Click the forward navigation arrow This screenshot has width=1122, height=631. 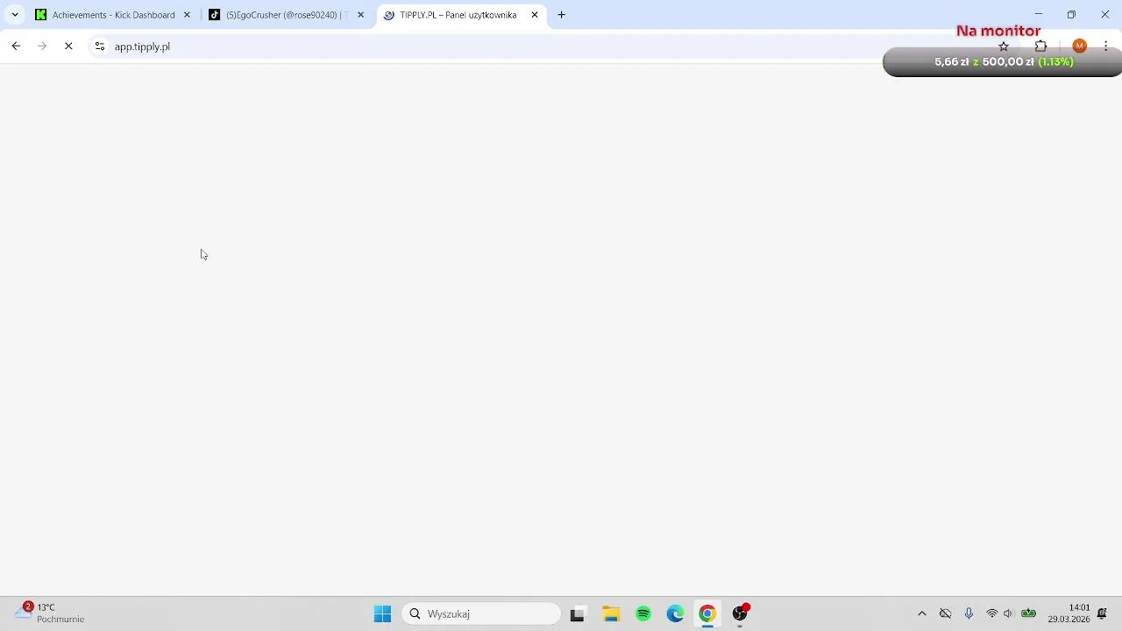click(42, 46)
